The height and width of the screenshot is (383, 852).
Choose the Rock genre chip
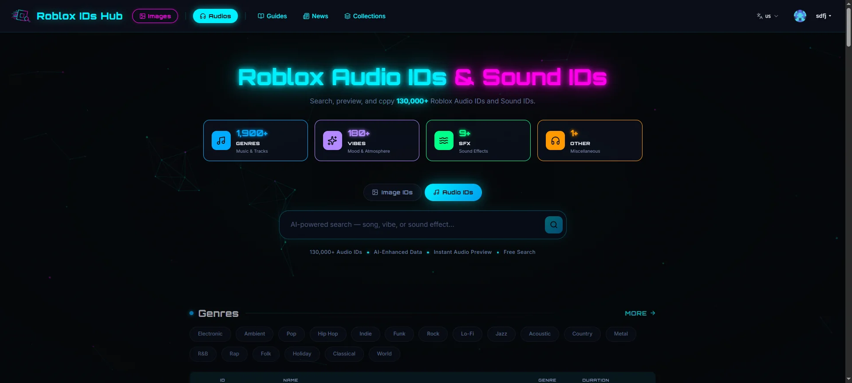coord(433,334)
